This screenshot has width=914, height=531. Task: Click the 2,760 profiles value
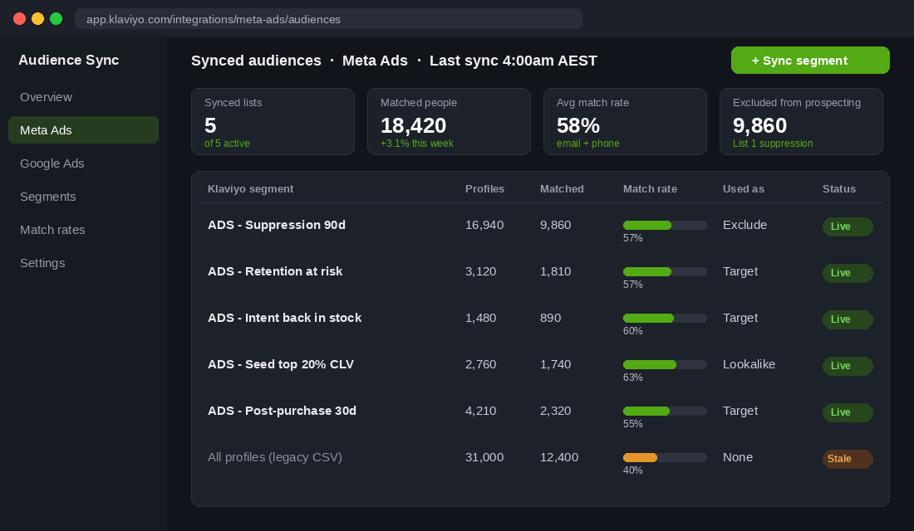(480, 364)
